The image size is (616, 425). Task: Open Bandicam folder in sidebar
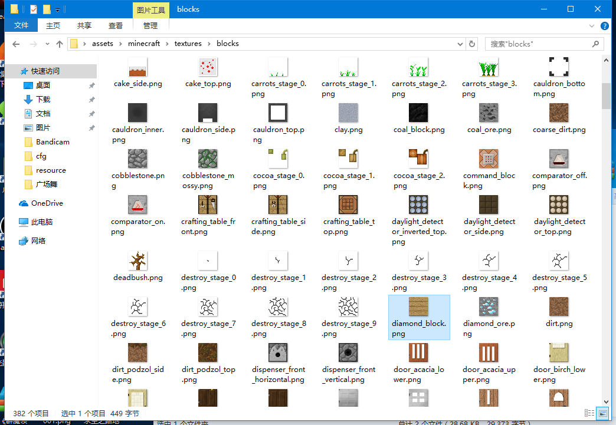53,141
